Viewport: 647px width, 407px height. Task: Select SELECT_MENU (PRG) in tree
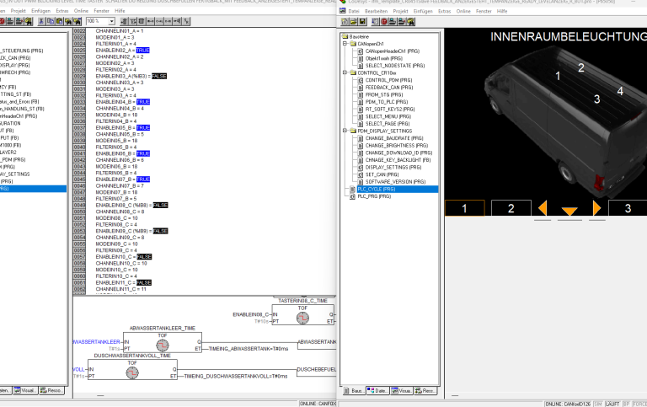[x=388, y=116]
